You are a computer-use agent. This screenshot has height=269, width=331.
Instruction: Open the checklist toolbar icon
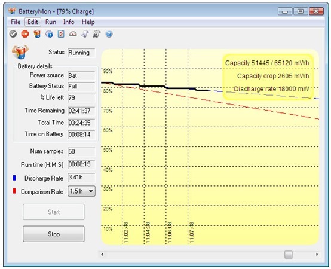click(x=61, y=34)
